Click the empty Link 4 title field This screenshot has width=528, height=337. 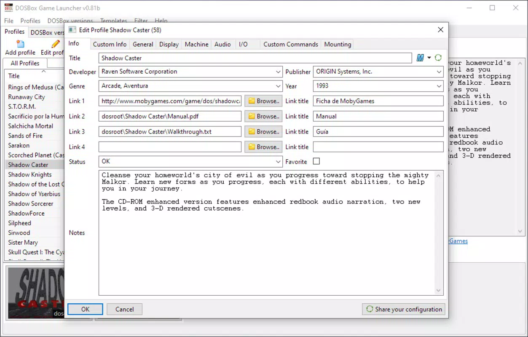(x=378, y=147)
